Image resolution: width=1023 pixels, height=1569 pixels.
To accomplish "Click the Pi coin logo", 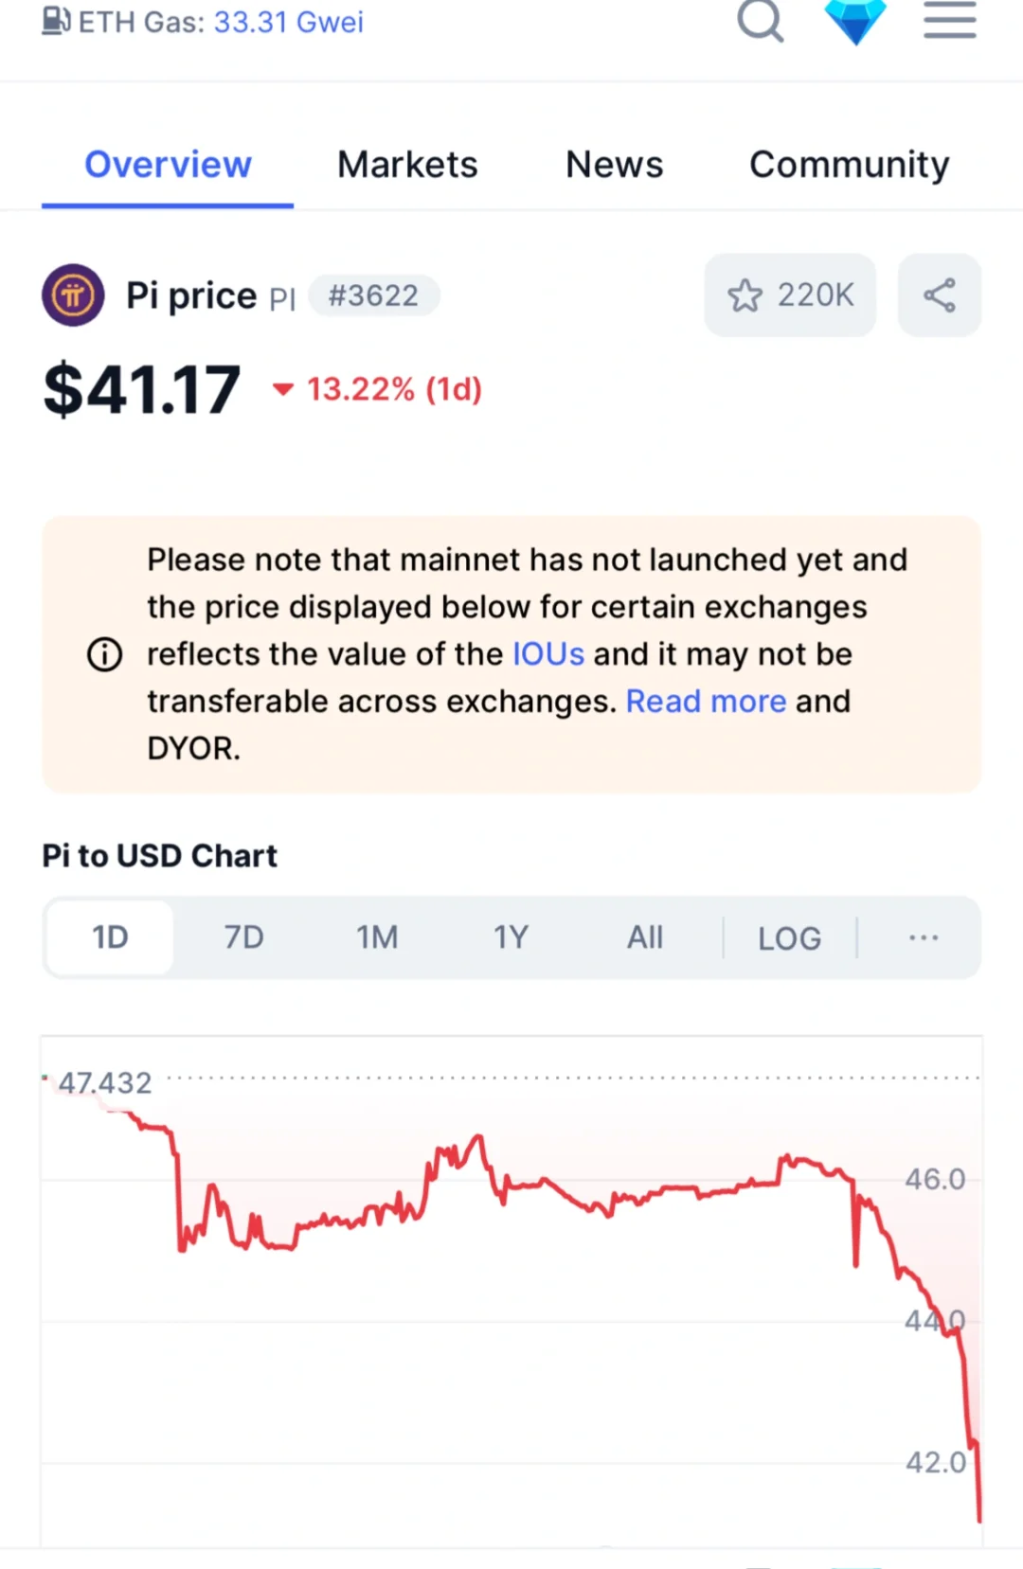I will [73, 295].
